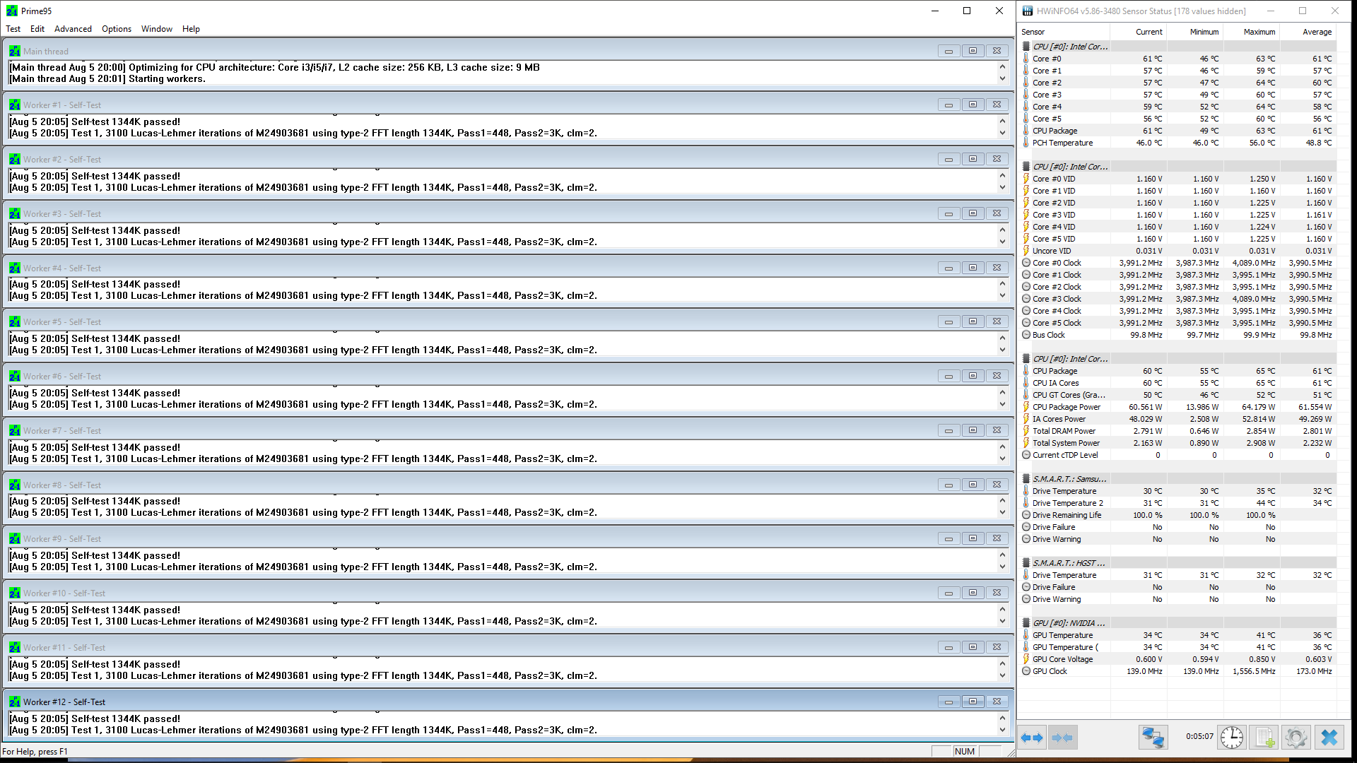Click icon beside Drive Remaining Life
The width and height of the screenshot is (1357, 763).
click(1026, 515)
